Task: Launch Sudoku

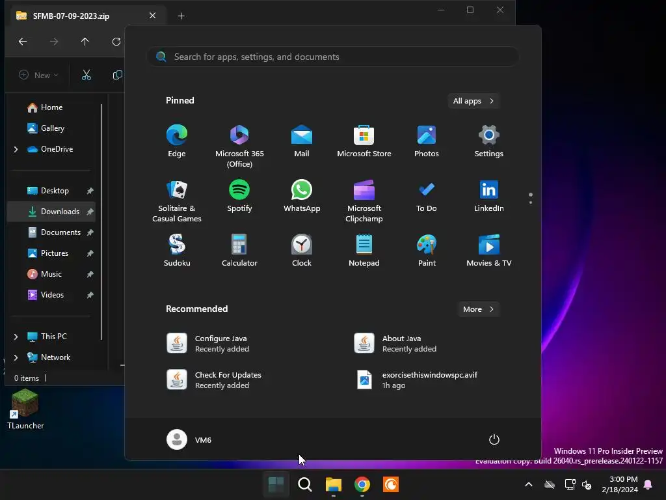Action: coord(177,251)
